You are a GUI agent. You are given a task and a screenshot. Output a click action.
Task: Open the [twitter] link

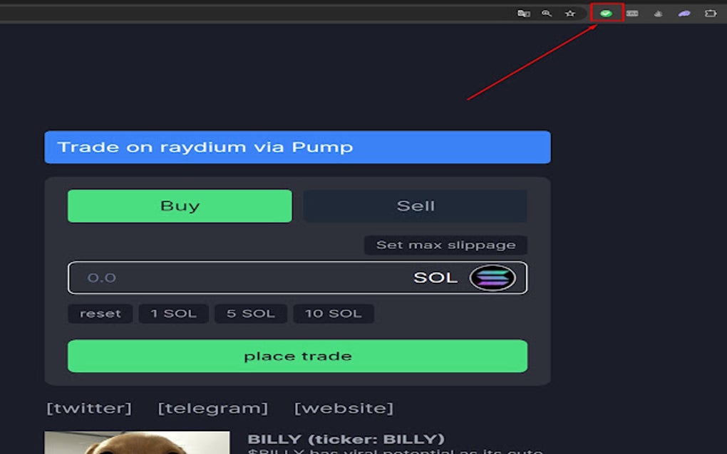[89, 407]
